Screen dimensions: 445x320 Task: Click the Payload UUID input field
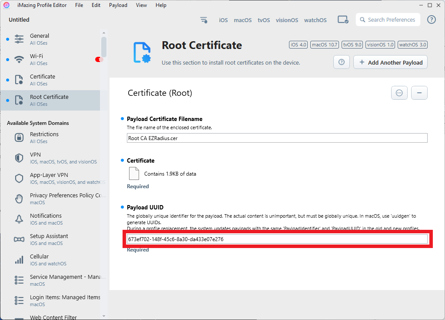277,239
